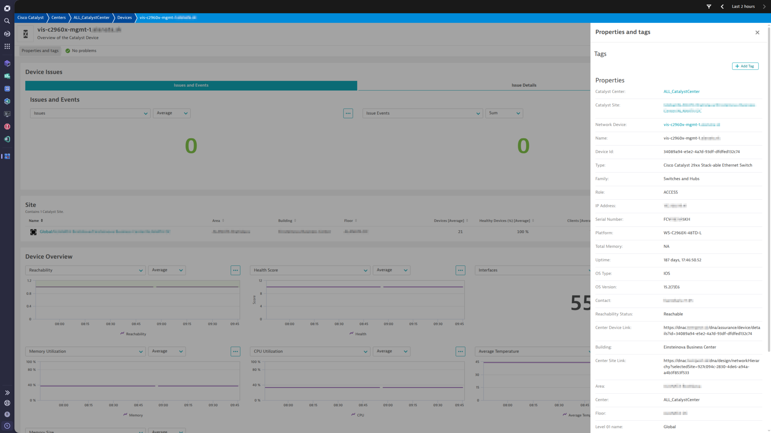
Task: Open search from the left sidebar
Action: pos(7,20)
